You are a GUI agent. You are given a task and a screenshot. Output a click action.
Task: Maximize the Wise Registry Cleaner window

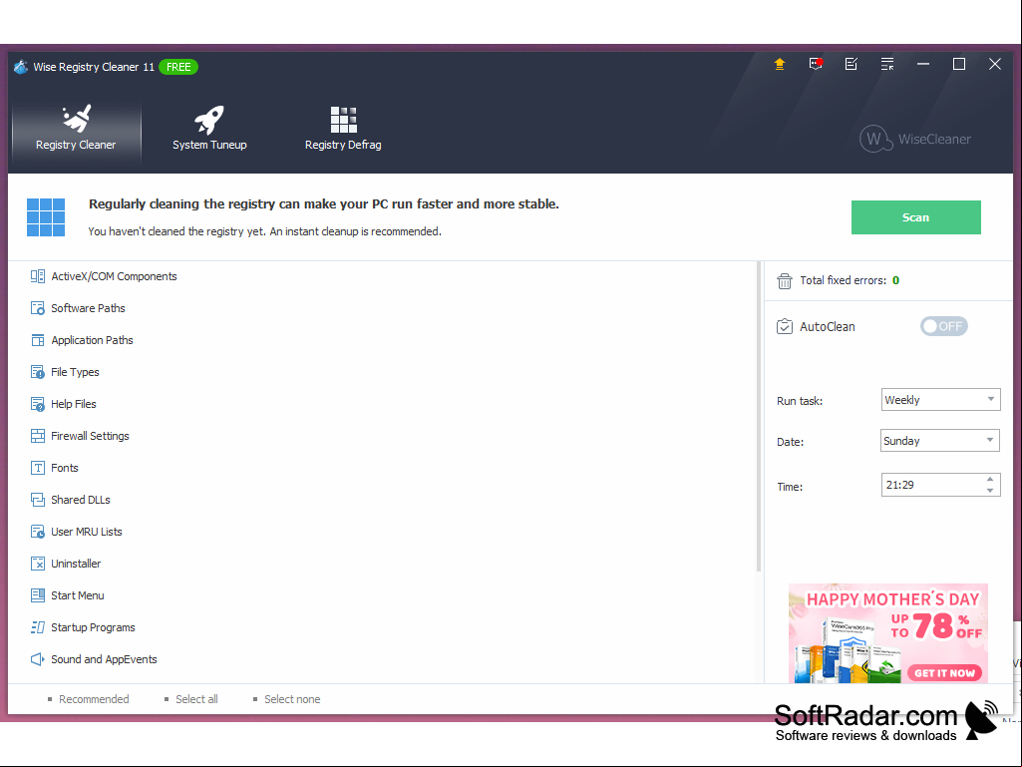click(x=959, y=64)
